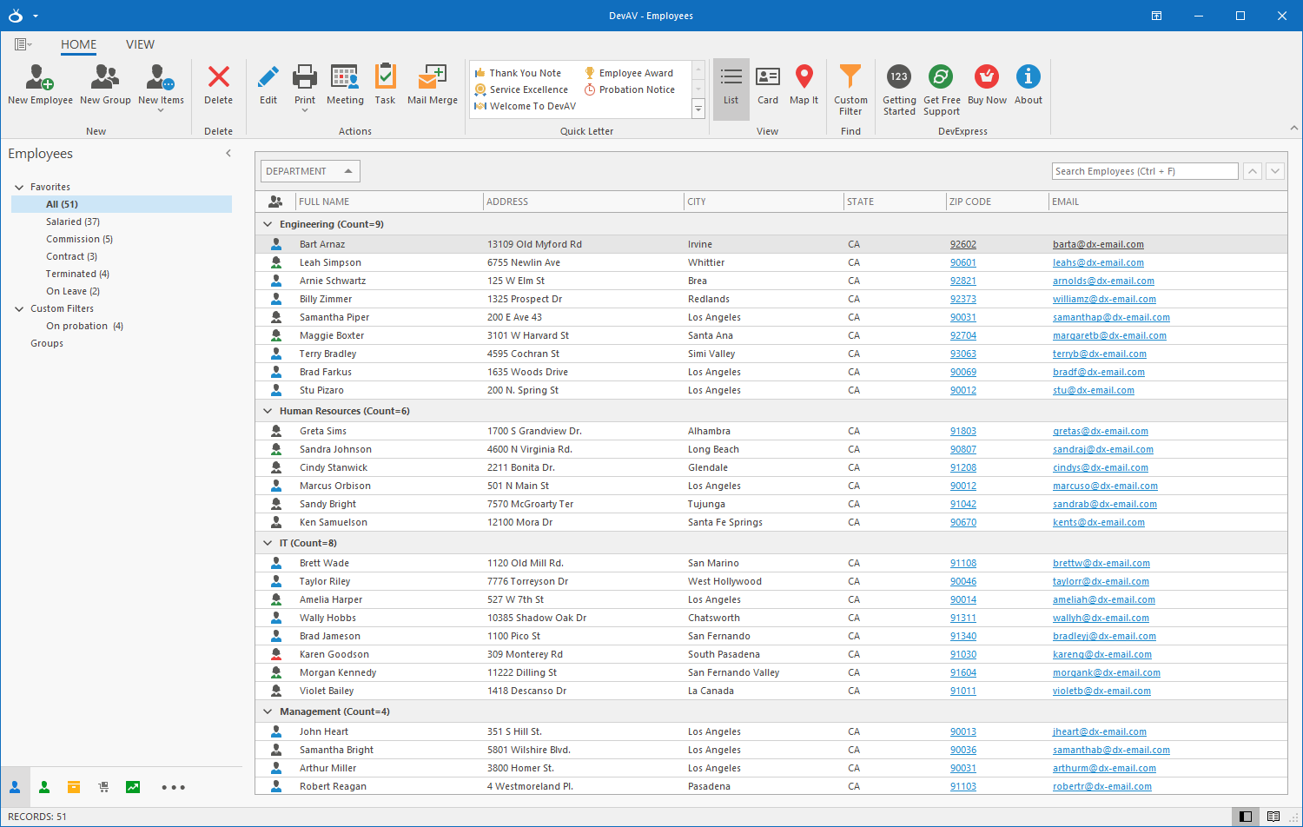Open the Sales cart module icon
Viewport: 1303px width, 827px height.
click(x=103, y=787)
